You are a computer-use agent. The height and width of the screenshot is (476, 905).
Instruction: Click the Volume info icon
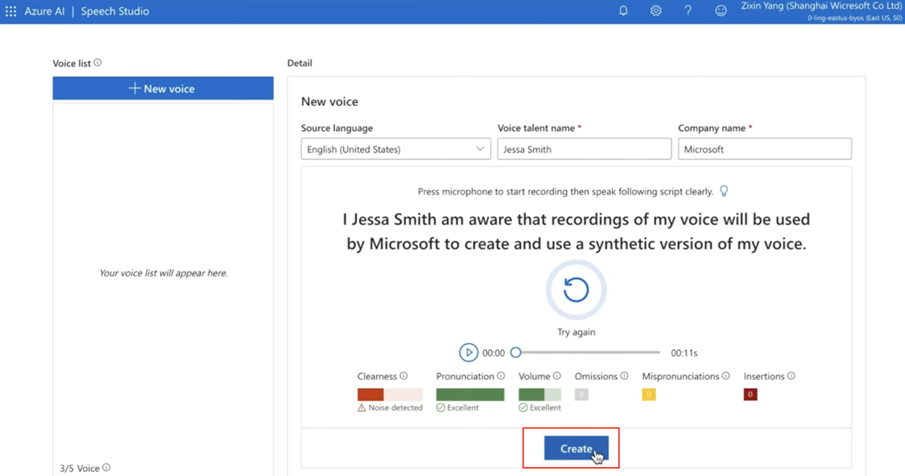[556, 376]
